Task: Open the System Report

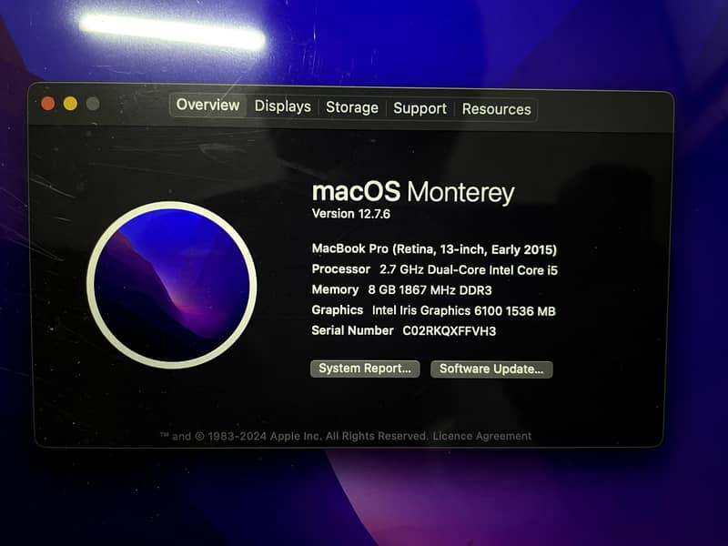Action: click(x=365, y=369)
